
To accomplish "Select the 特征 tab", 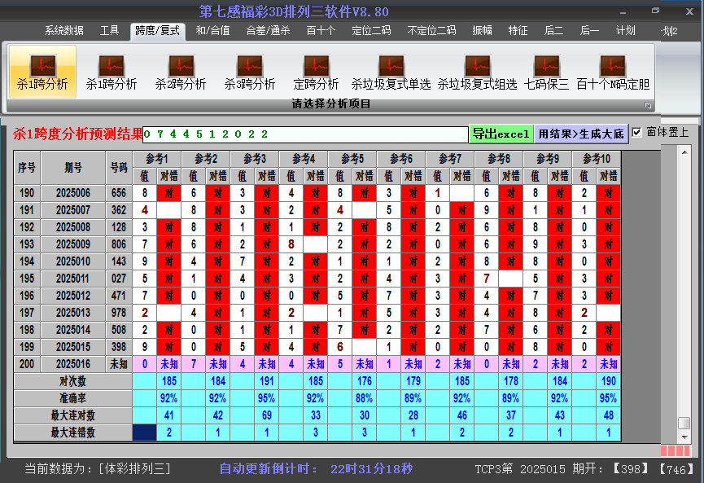I will tap(518, 31).
